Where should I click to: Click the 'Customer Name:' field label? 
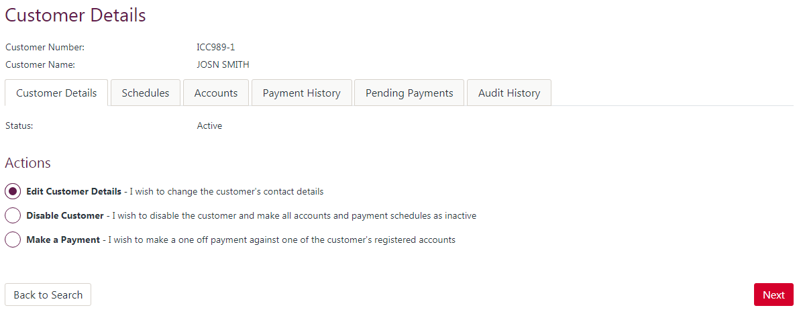(x=40, y=65)
